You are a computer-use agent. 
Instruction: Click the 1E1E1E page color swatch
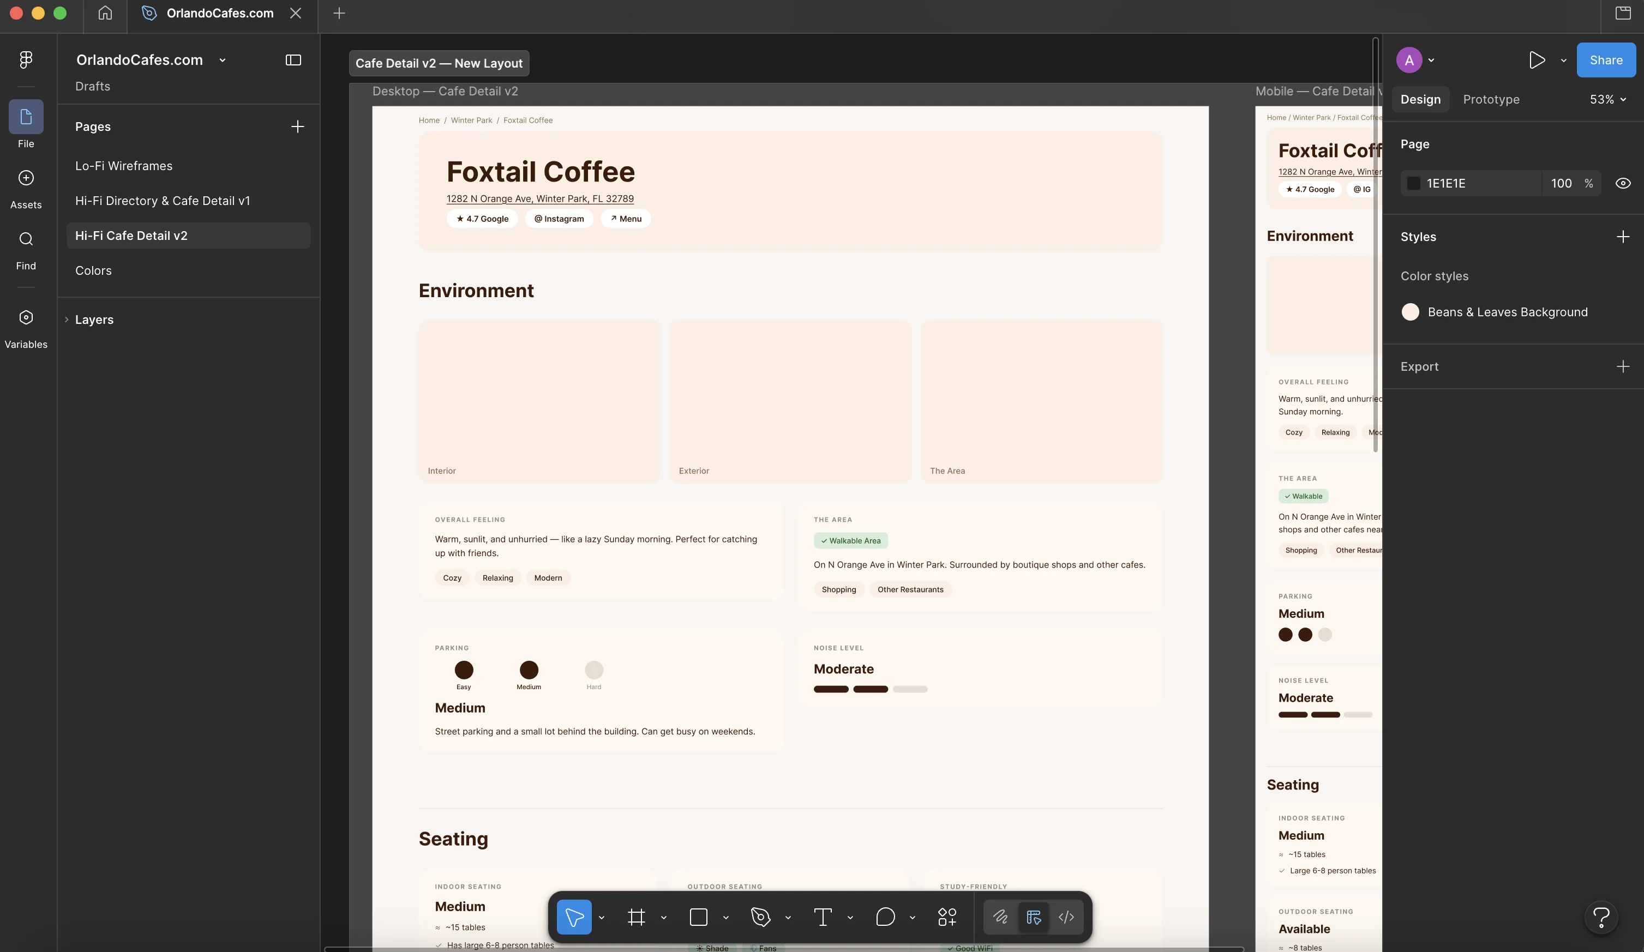(x=1413, y=183)
